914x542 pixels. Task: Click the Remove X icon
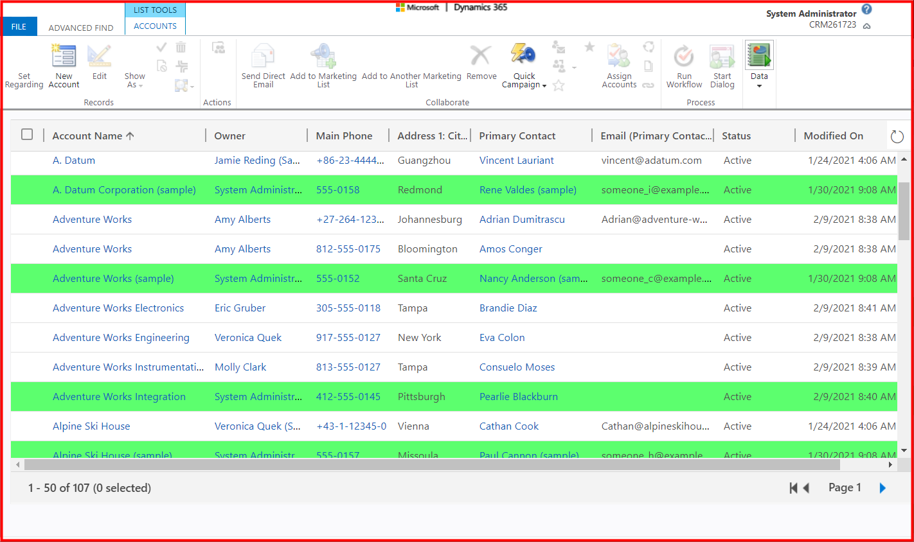pos(481,55)
